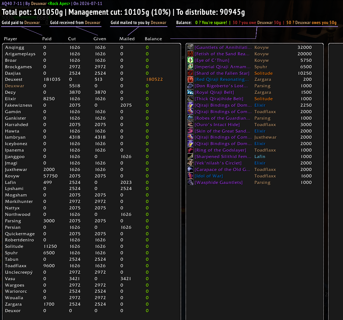Click the "0 ? You're square!" legend text
343x320 pixels.
point(211,23)
